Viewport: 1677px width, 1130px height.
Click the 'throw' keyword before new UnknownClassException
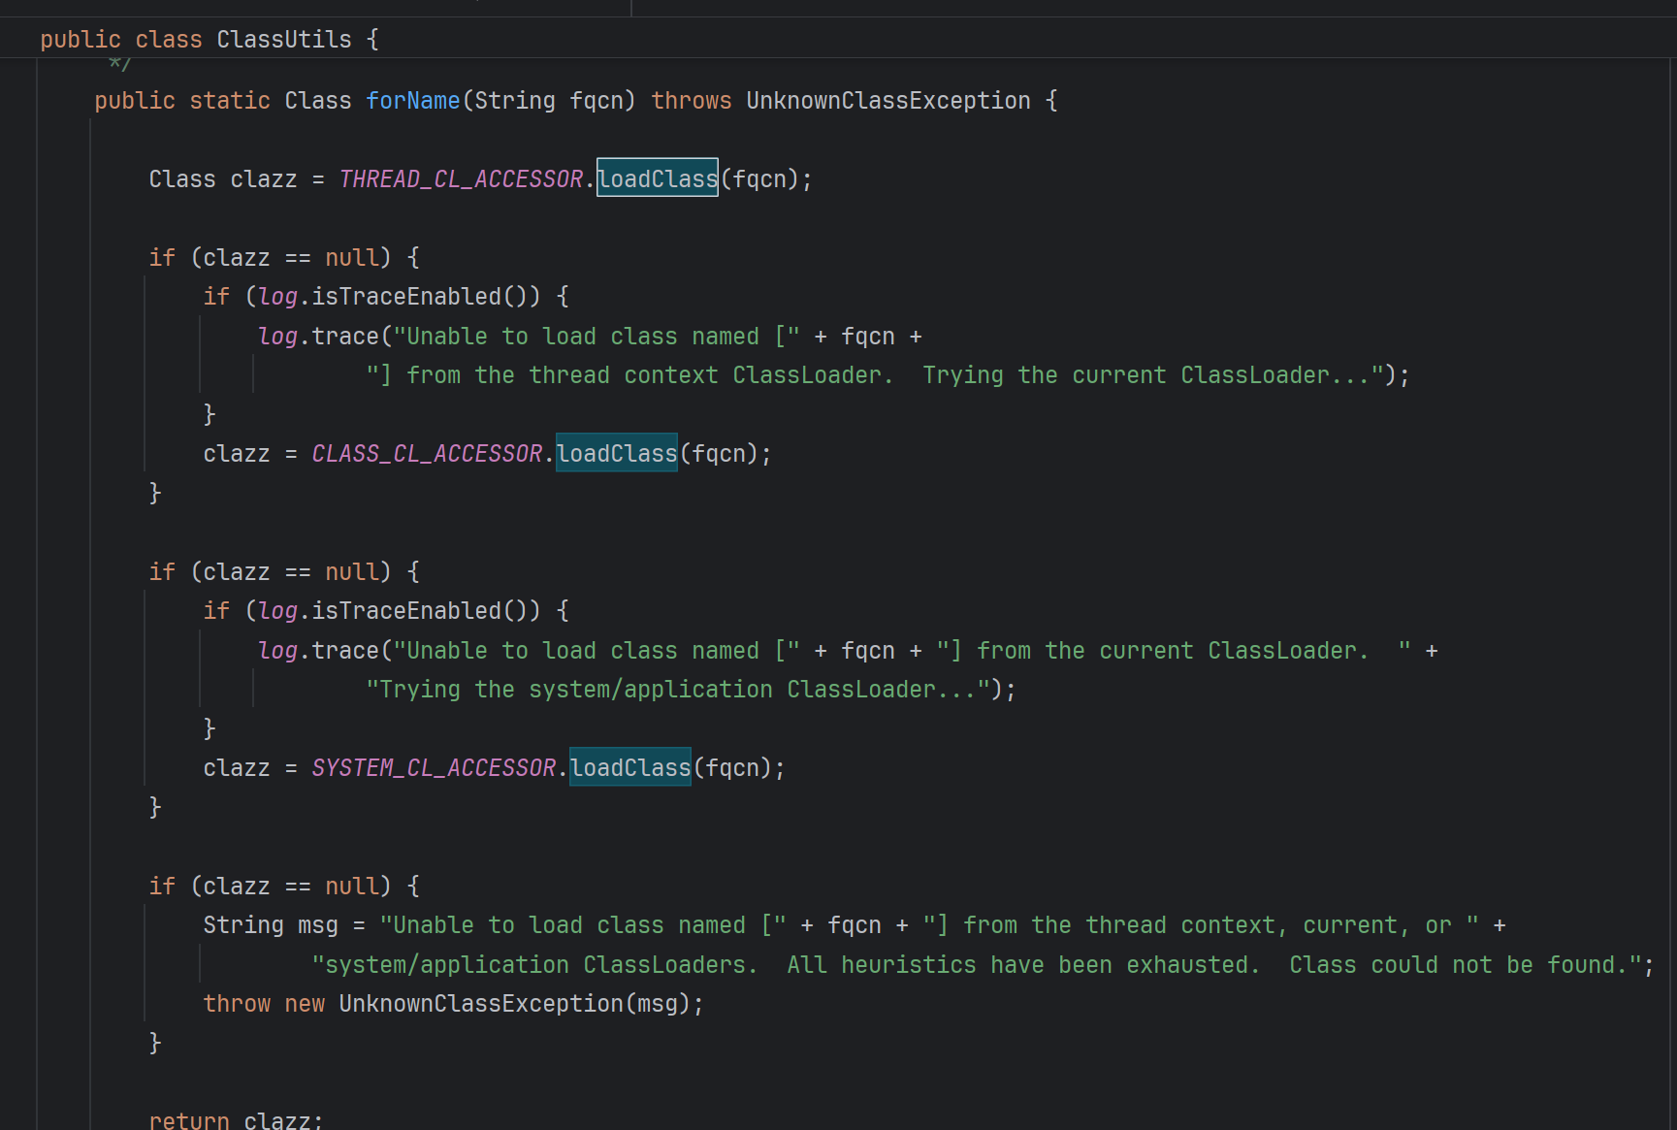tap(237, 1004)
